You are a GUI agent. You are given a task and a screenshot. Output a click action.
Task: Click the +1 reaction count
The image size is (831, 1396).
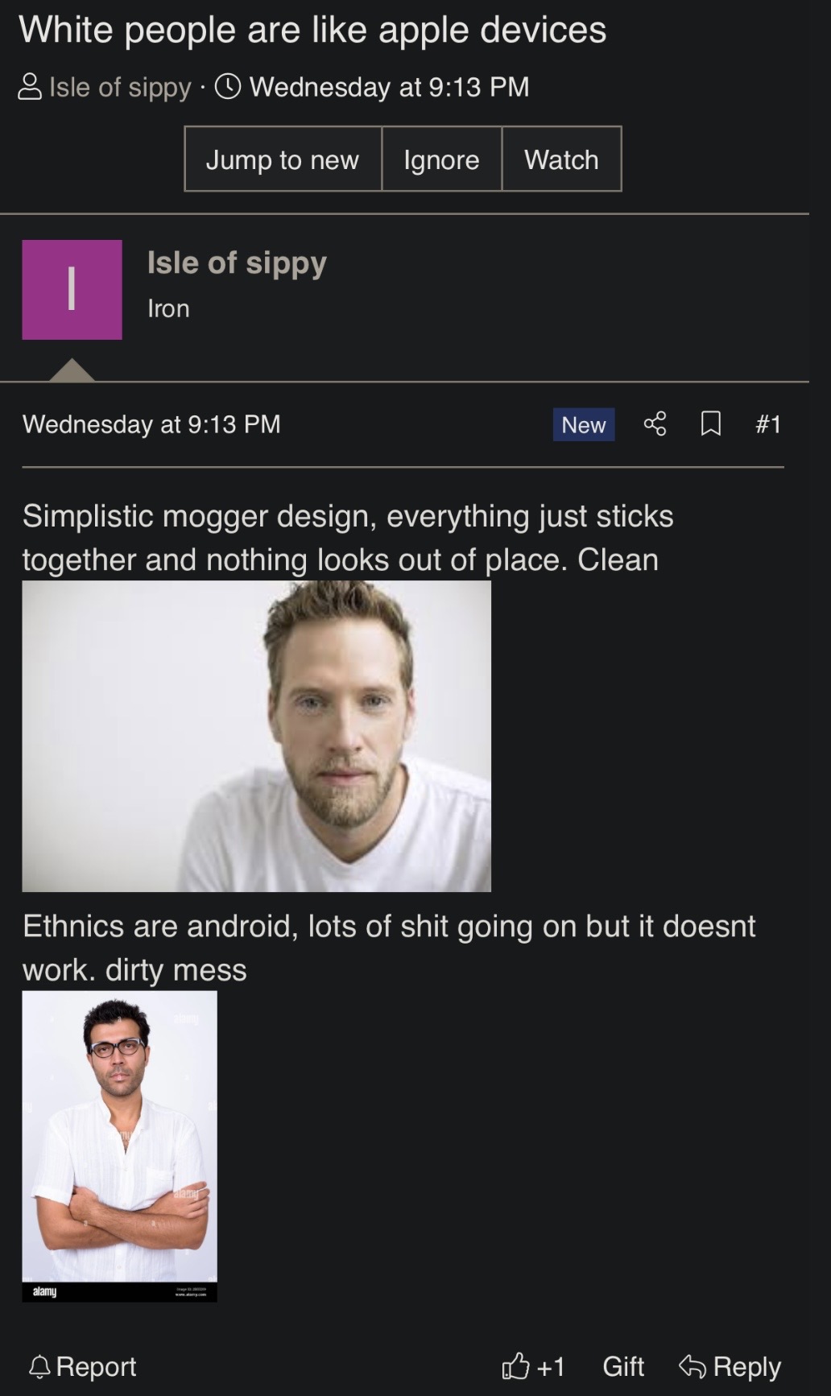552,1366
